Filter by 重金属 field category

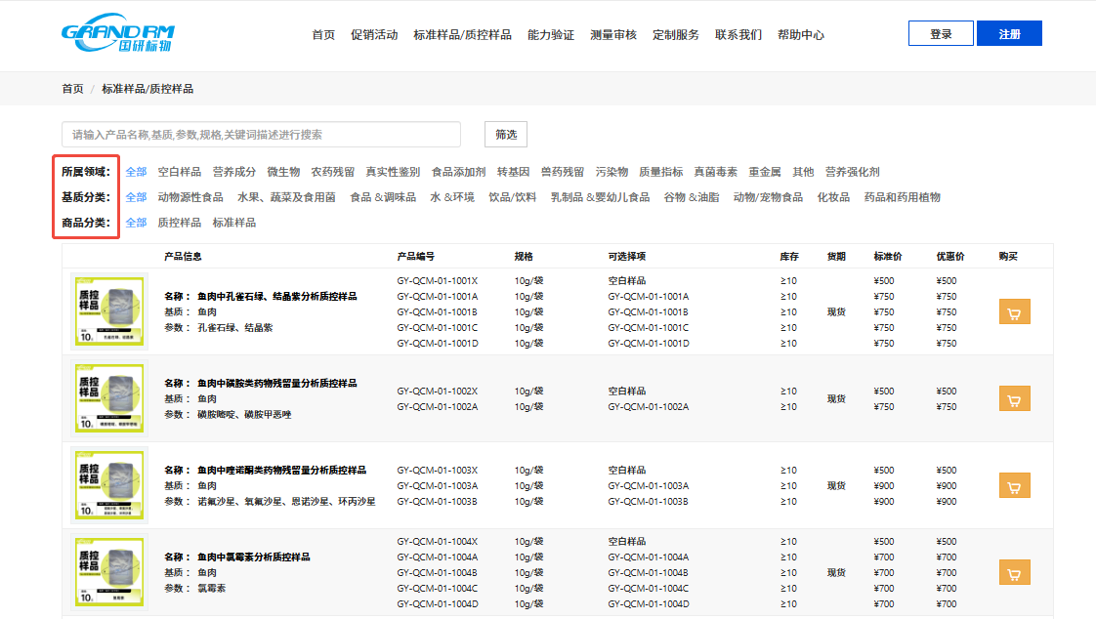[765, 172]
